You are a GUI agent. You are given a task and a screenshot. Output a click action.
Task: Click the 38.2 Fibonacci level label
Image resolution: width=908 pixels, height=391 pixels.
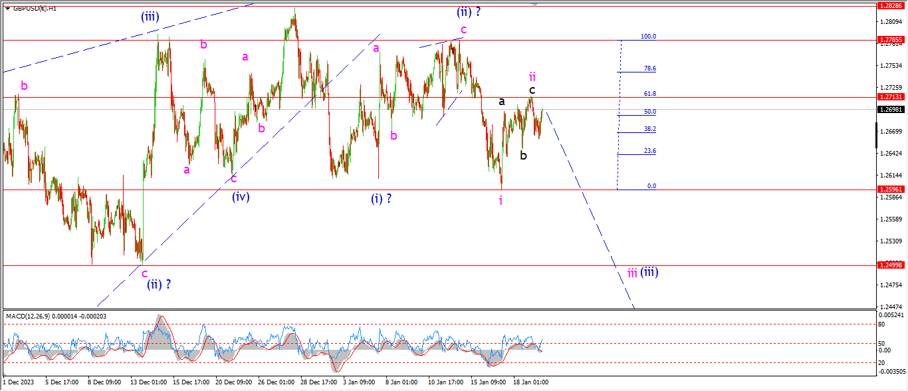click(650, 129)
